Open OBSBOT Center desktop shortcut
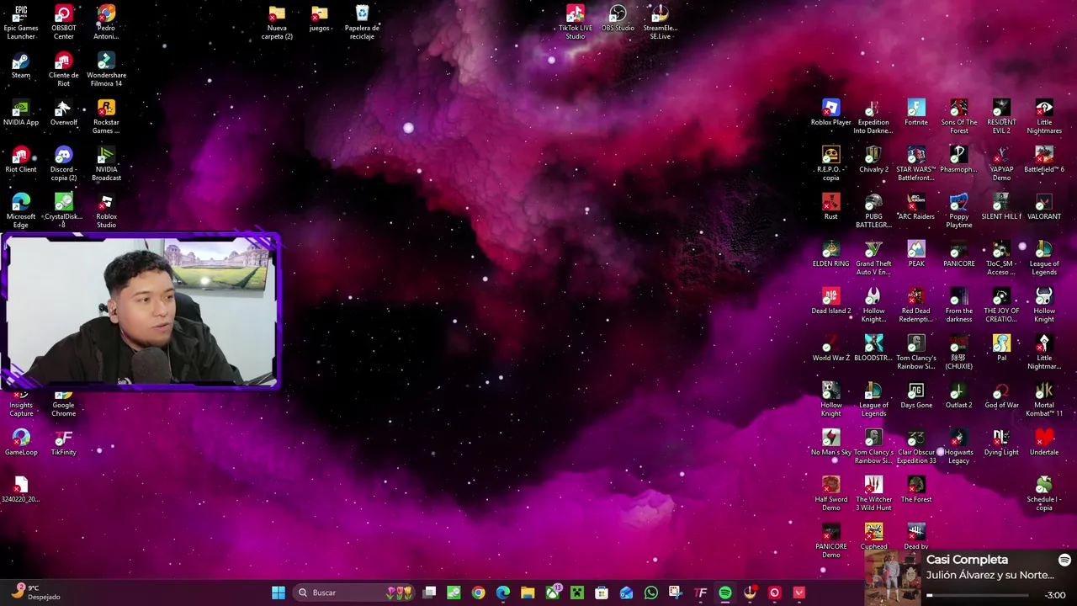 click(x=63, y=22)
